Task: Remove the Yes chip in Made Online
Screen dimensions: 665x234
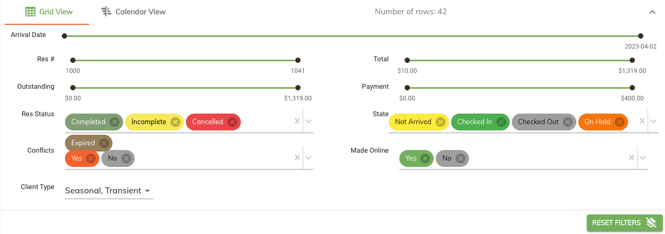Action: (x=425, y=158)
